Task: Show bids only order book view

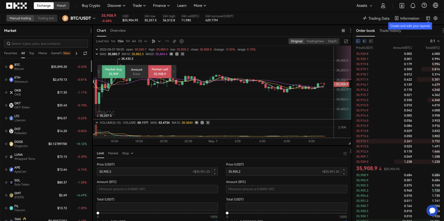Action: [x=365, y=41]
